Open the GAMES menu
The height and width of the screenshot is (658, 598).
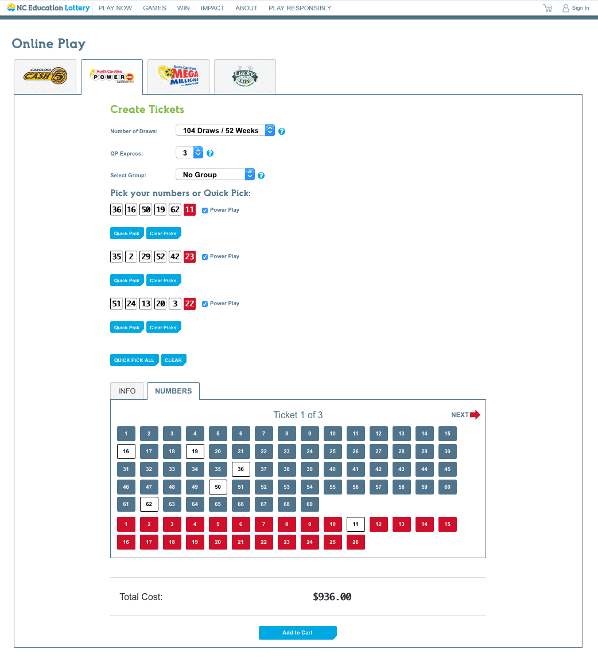pos(154,8)
